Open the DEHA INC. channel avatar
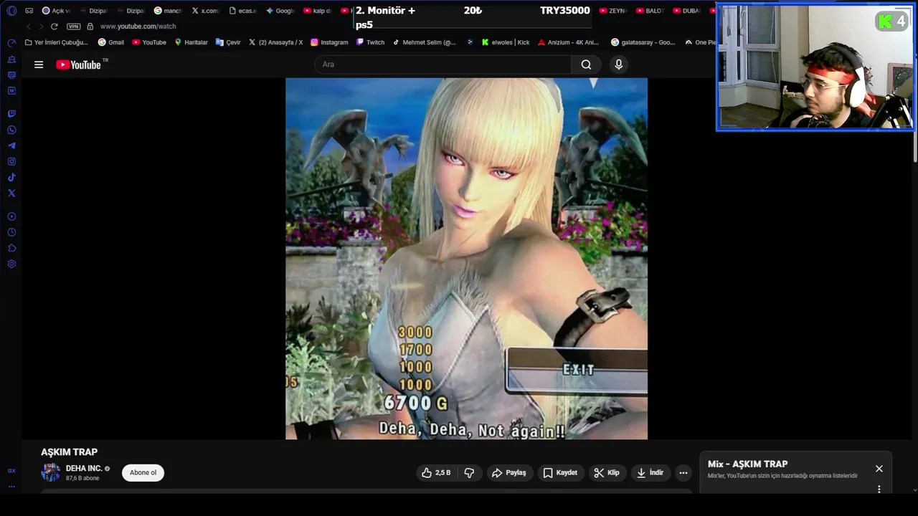 (x=50, y=472)
